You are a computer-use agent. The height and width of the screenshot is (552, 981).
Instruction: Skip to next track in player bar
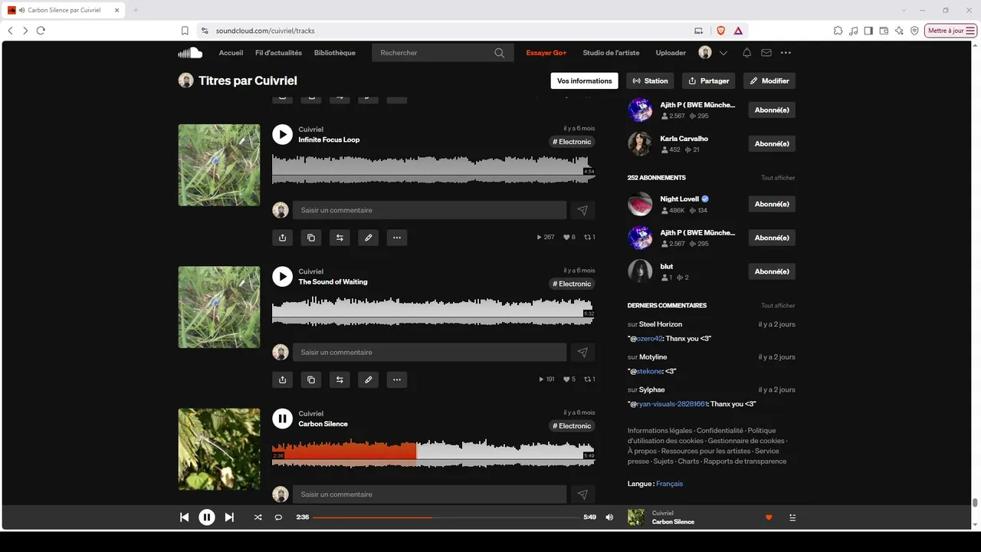pyautogui.click(x=229, y=517)
